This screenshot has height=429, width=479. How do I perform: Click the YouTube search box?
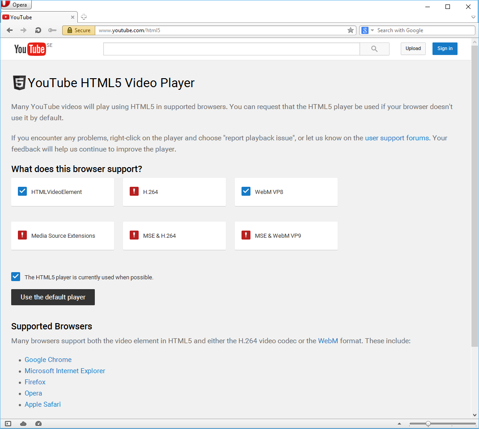click(232, 49)
